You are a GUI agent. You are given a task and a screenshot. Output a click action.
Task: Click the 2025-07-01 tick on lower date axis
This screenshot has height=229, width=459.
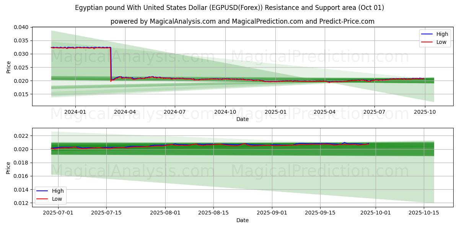click(x=57, y=213)
